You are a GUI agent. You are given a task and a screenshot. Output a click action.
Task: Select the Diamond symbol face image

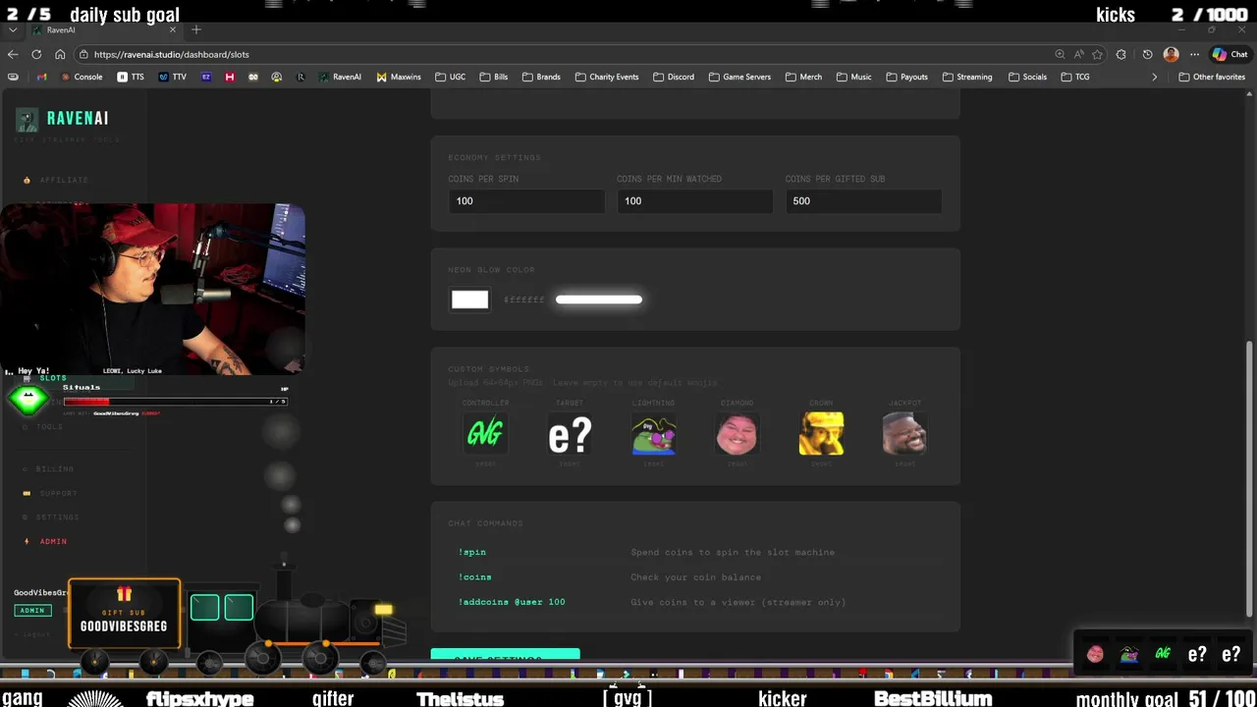tap(738, 434)
